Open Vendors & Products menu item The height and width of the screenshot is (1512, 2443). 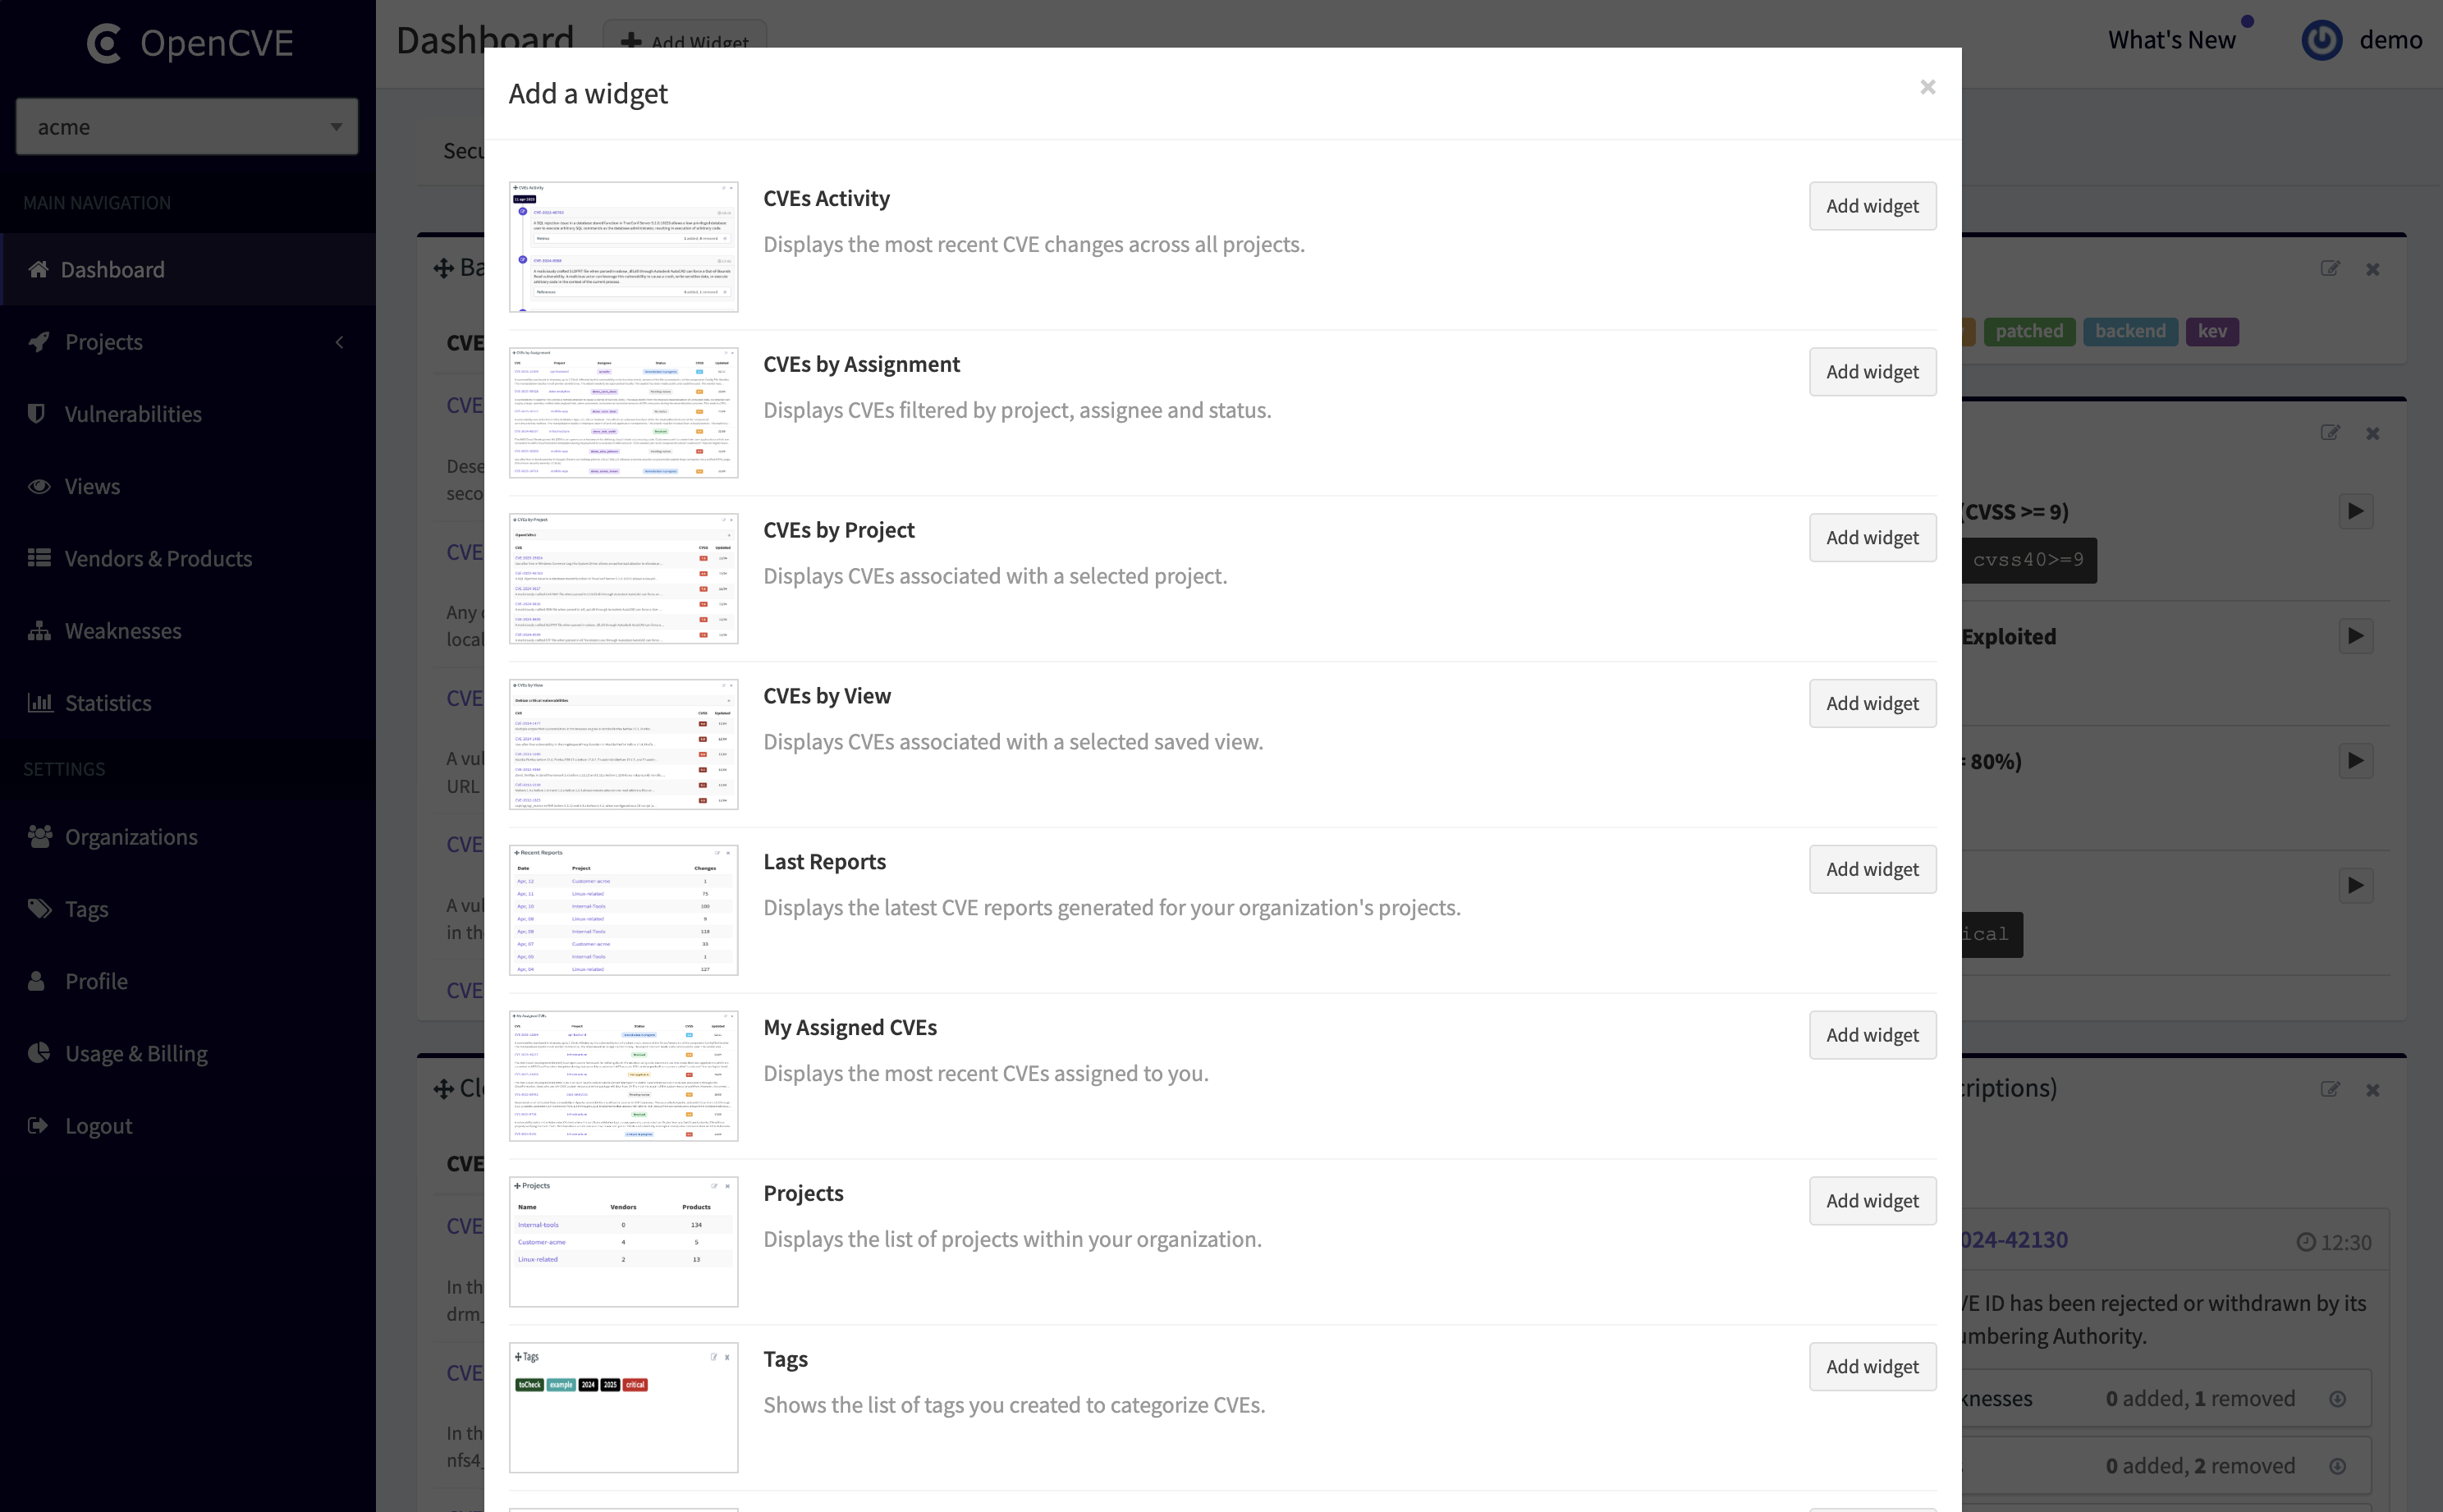pyautogui.click(x=158, y=559)
